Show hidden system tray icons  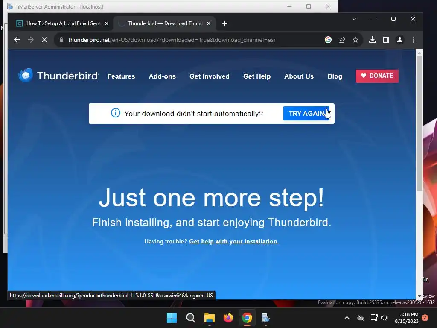coord(347,318)
